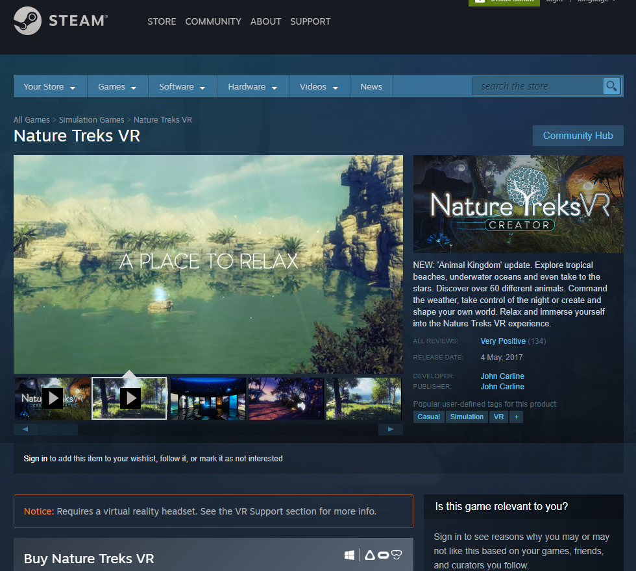Click the Windows Mixed Reality icon
This screenshot has height=571, width=636.
click(397, 555)
